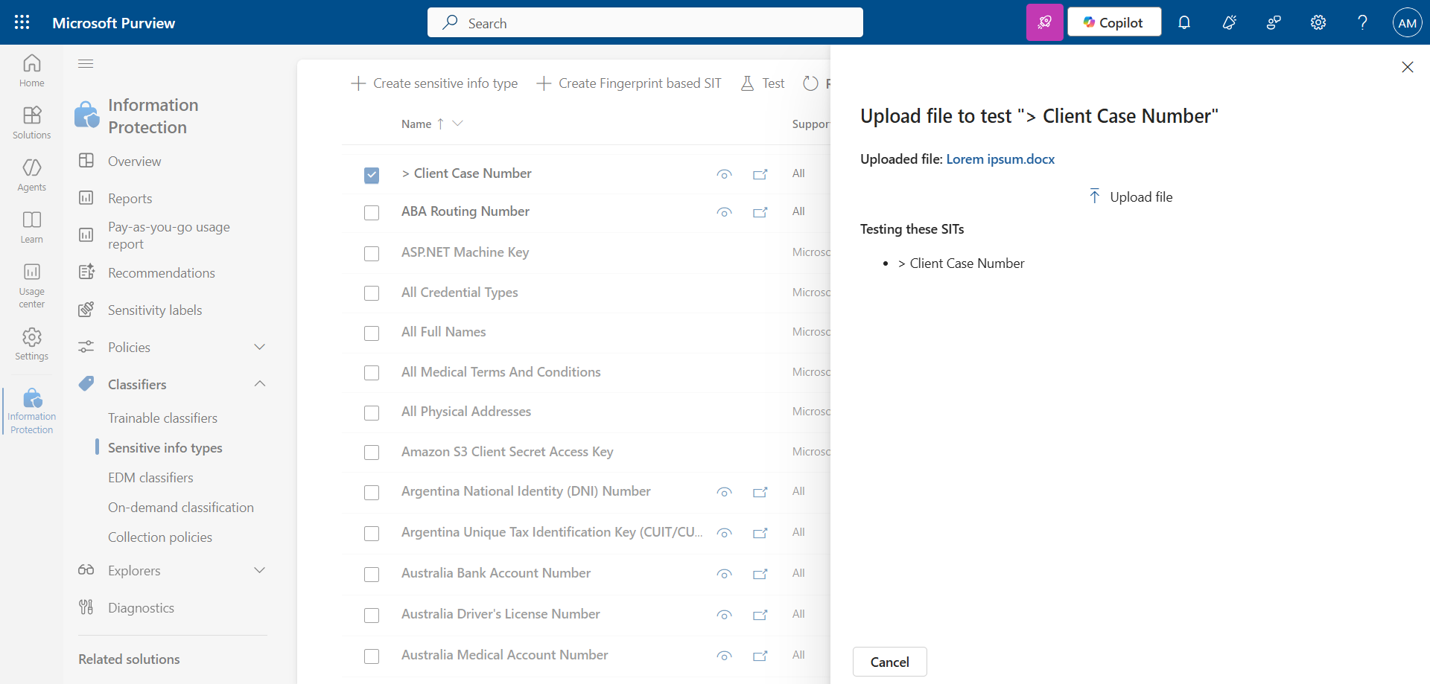Click the eye icon for ABA Routing Number

[724, 212]
